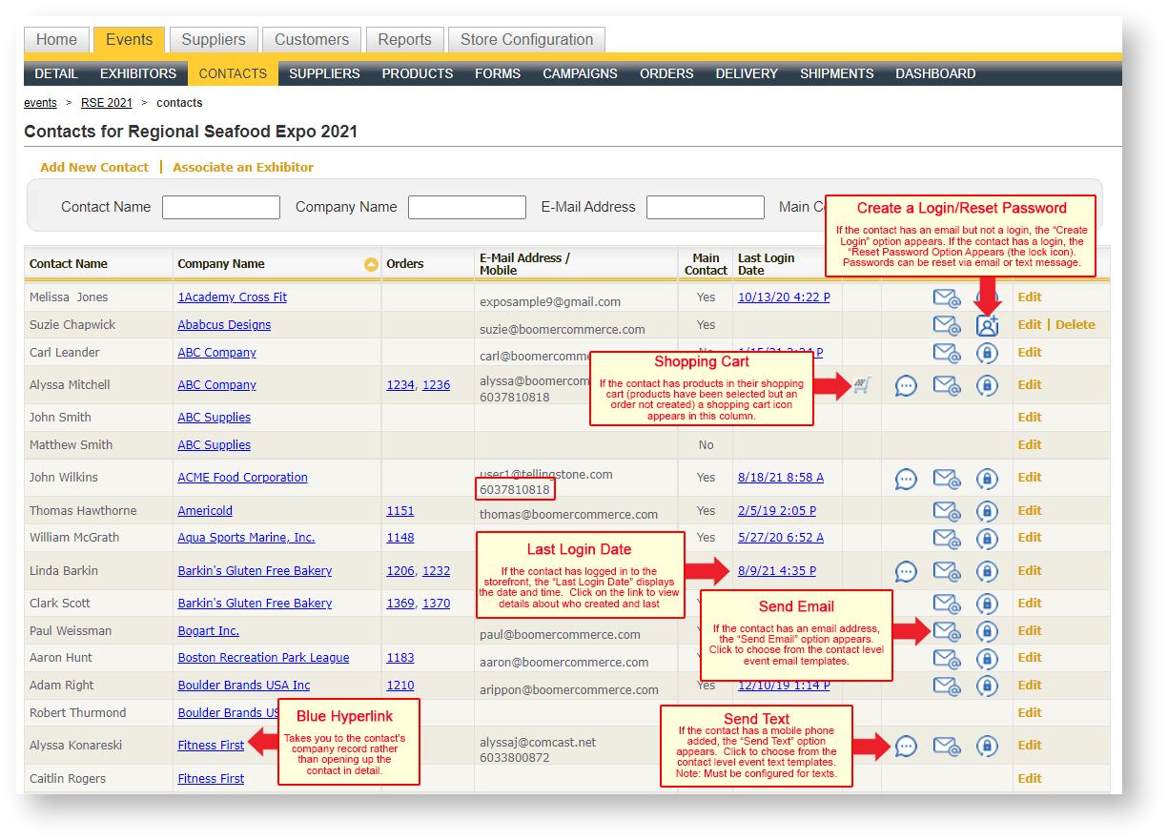Click Reset Password lock icon for John Wilkins
Viewport: 1168px width, 840px height.
click(987, 478)
